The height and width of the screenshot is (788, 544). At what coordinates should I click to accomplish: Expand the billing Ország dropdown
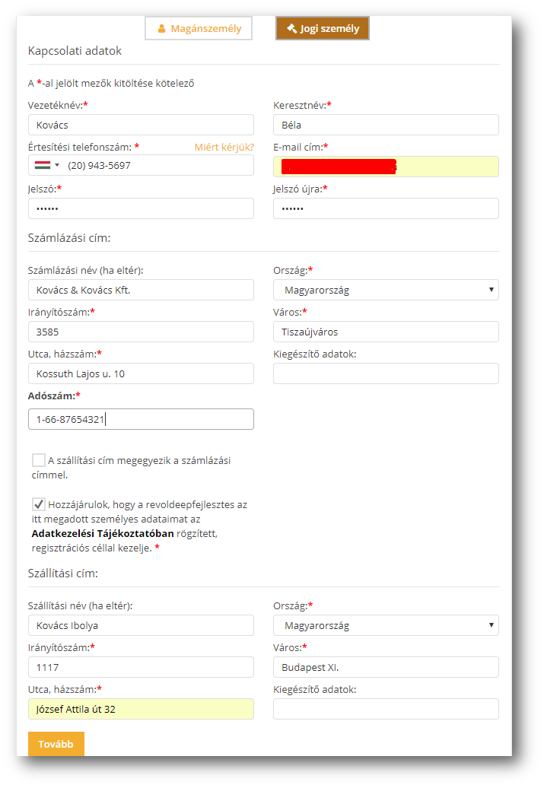pos(385,290)
